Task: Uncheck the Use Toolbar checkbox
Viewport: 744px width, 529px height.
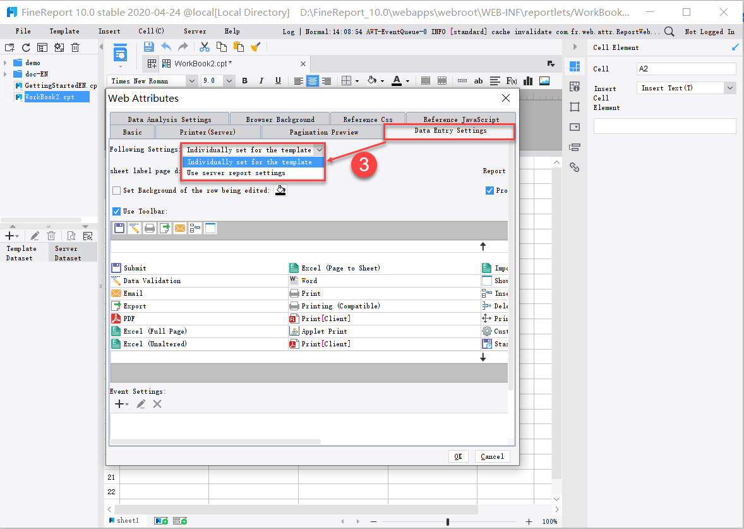Action: [116, 211]
